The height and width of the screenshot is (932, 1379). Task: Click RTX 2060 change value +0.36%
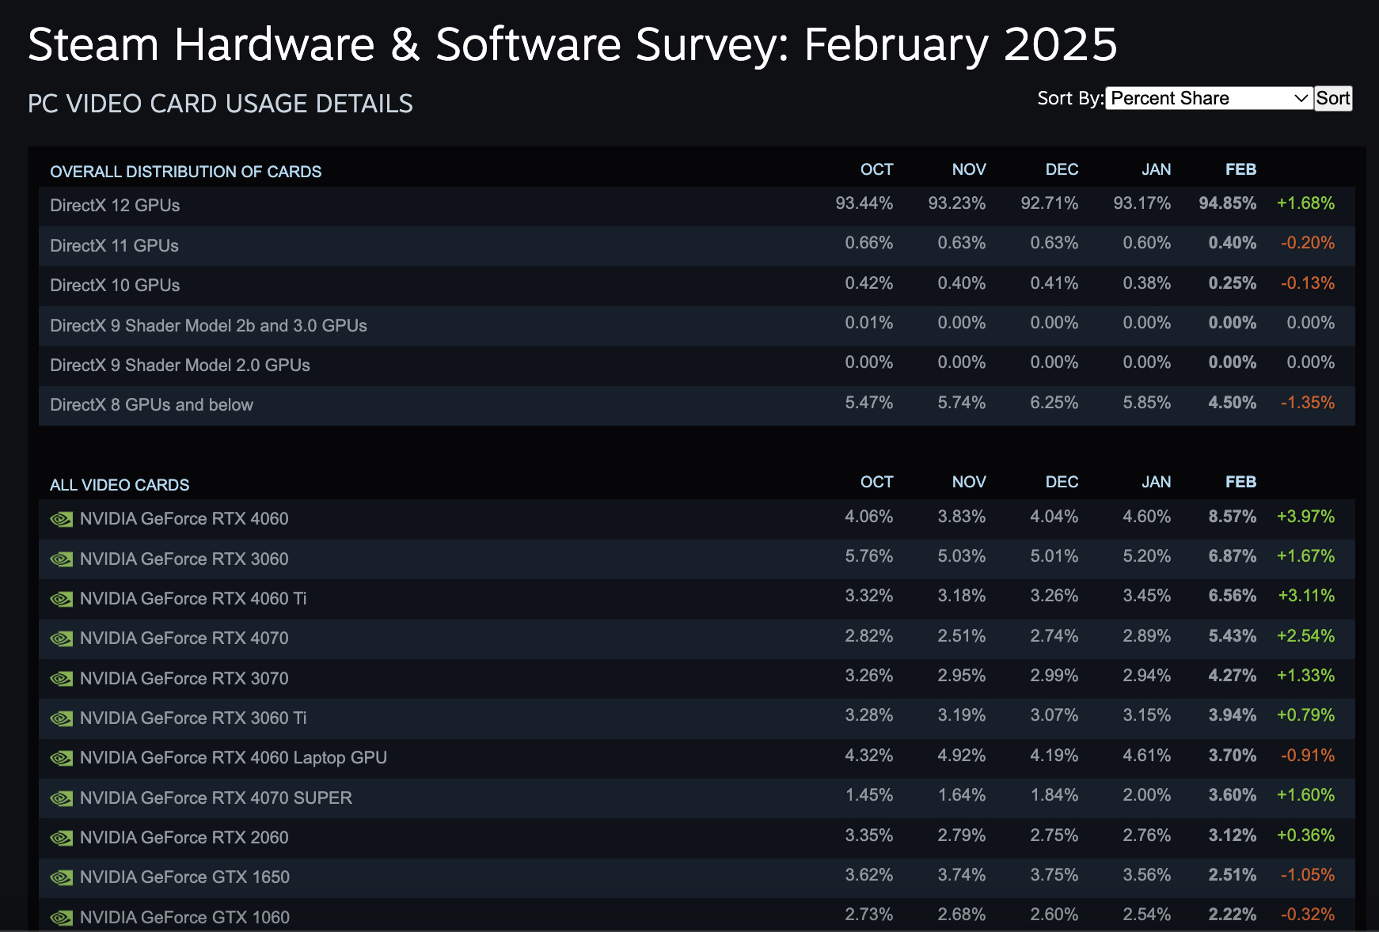1305,835
